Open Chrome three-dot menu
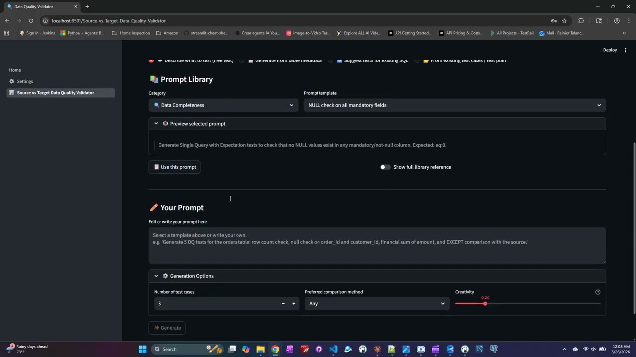Image resolution: width=636 pixels, height=357 pixels. [x=629, y=21]
